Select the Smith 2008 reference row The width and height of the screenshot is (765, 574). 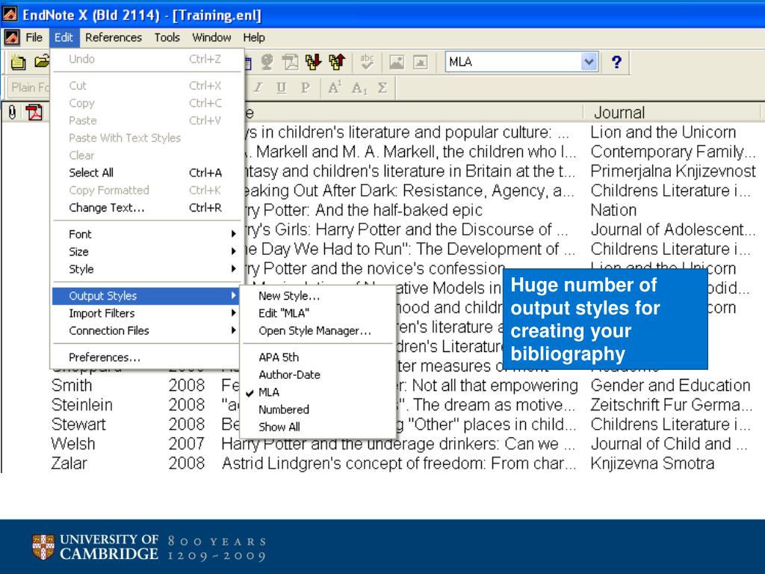click(x=382, y=385)
